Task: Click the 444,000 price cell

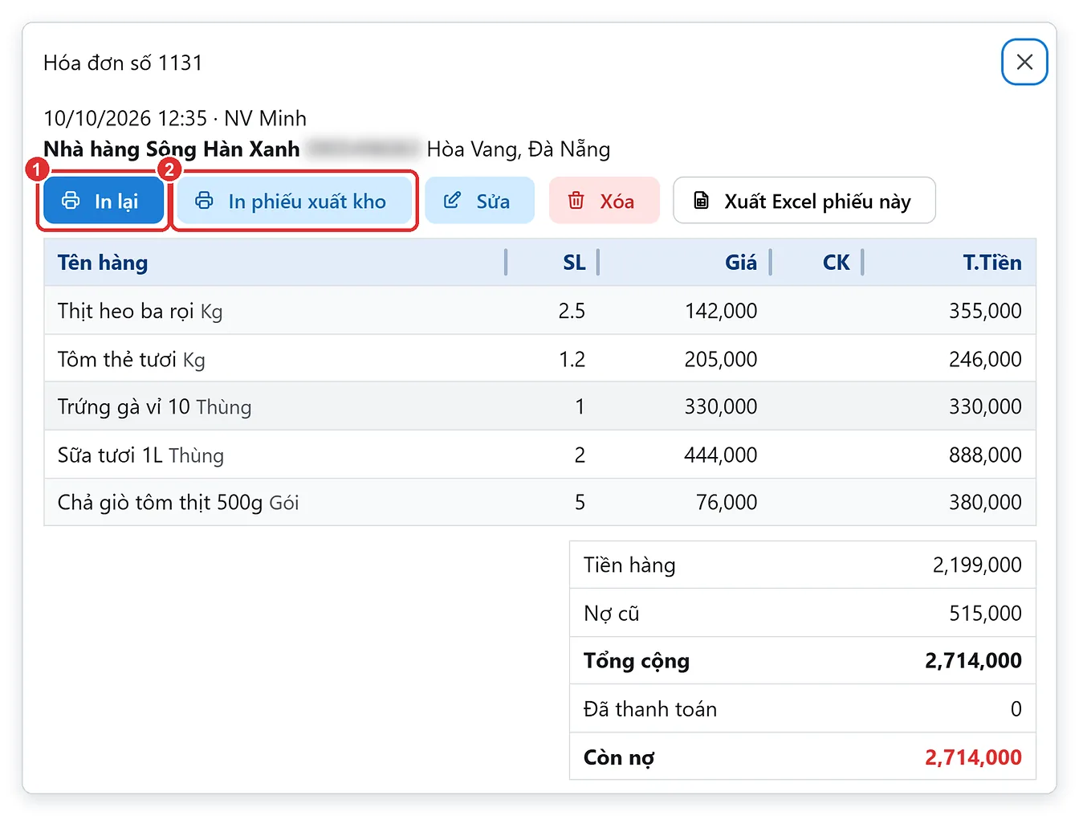Action: click(x=721, y=455)
